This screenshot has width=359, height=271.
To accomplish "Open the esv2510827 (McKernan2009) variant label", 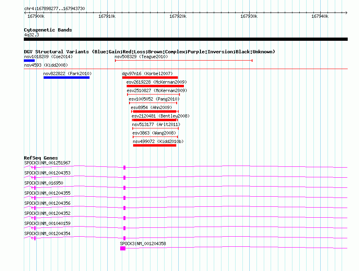I will click(x=157, y=90).
